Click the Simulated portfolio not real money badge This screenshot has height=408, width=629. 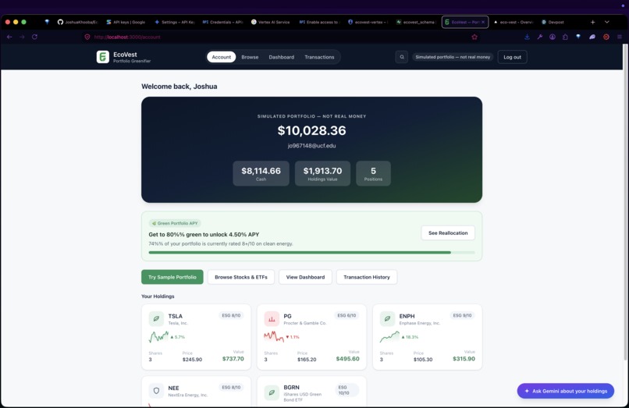click(453, 57)
